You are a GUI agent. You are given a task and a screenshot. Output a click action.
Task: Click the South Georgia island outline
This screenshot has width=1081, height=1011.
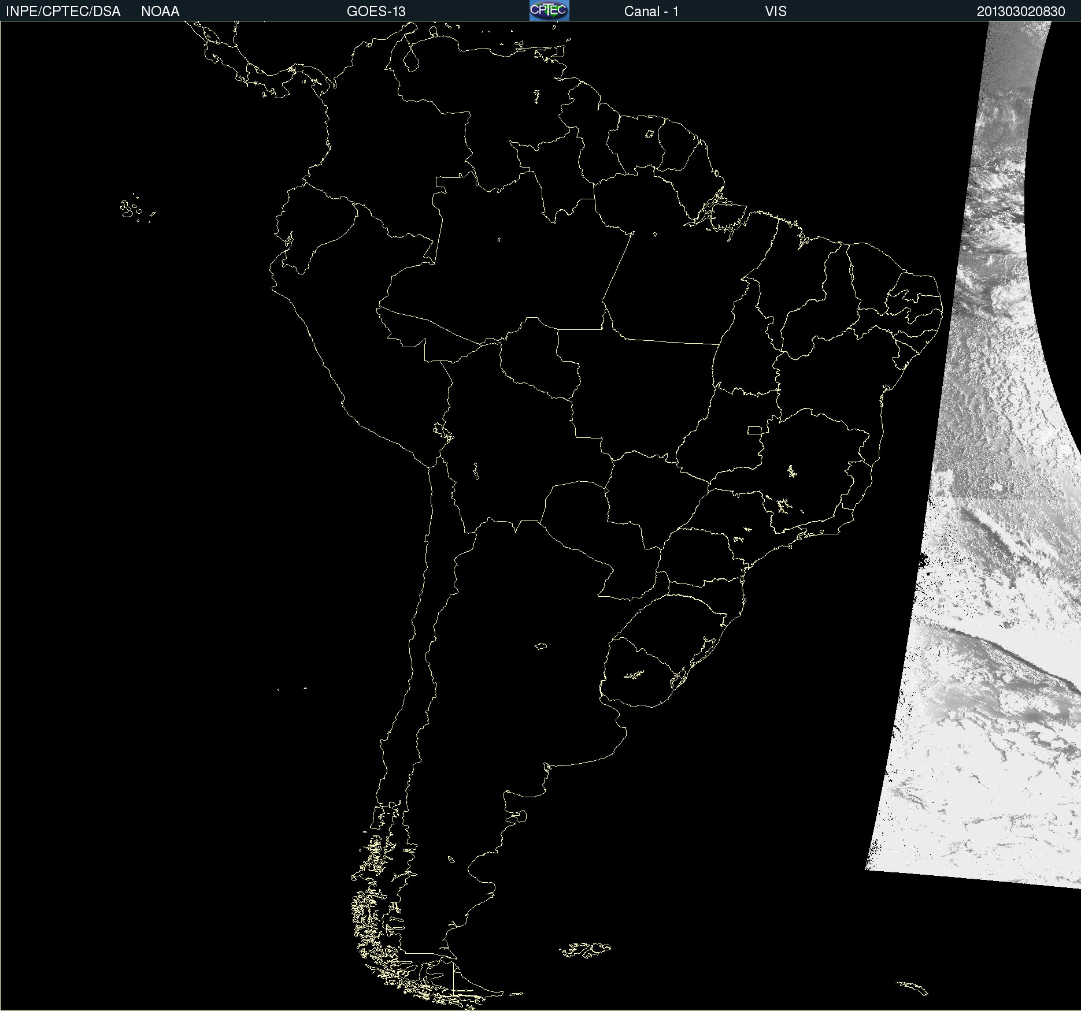click(x=913, y=987)
